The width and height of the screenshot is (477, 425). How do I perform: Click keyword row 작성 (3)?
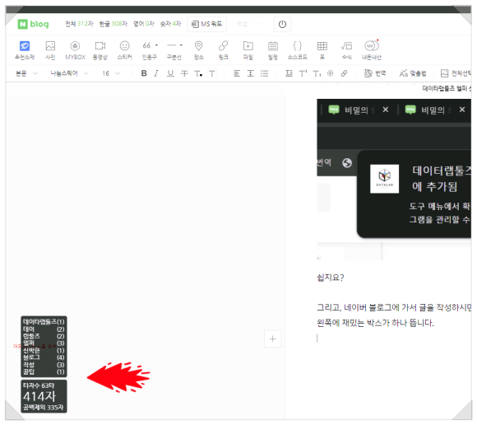coord(44,365)
